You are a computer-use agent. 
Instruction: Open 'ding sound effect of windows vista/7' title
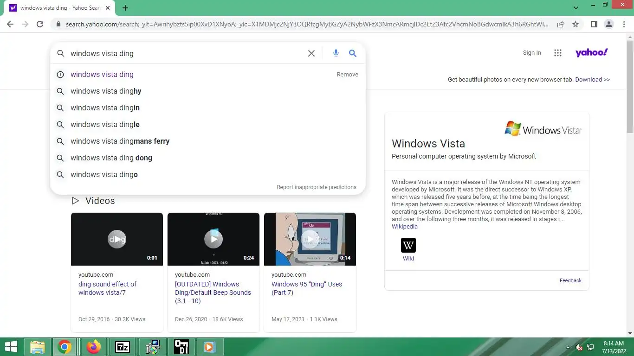point(108,288)
